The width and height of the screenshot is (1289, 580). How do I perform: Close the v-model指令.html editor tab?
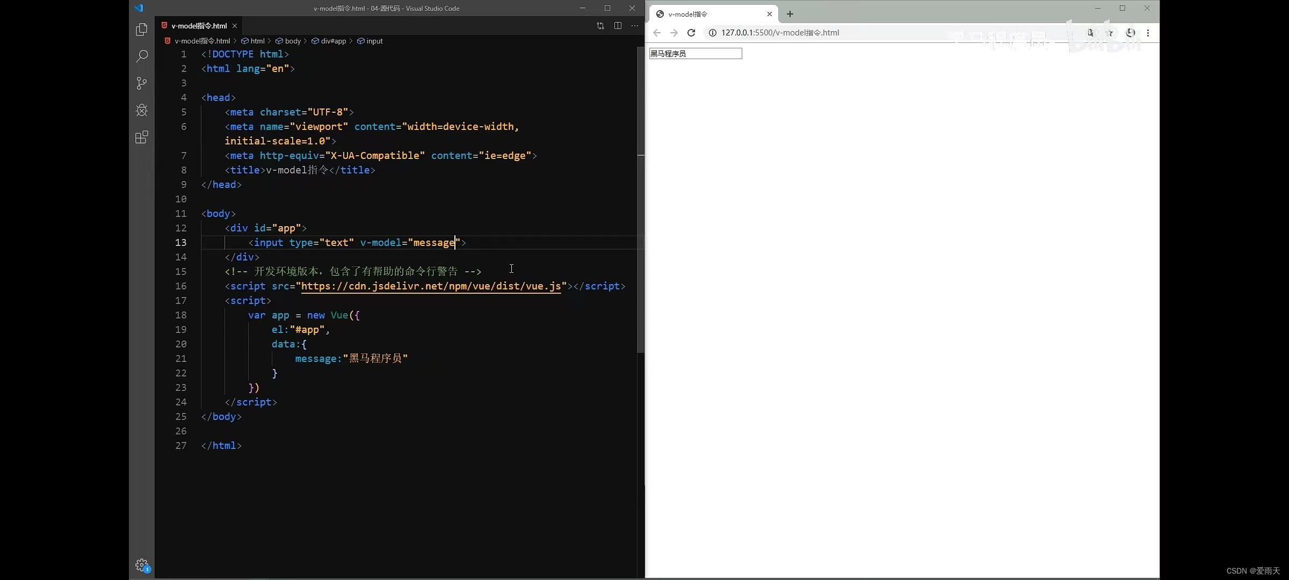235,26
